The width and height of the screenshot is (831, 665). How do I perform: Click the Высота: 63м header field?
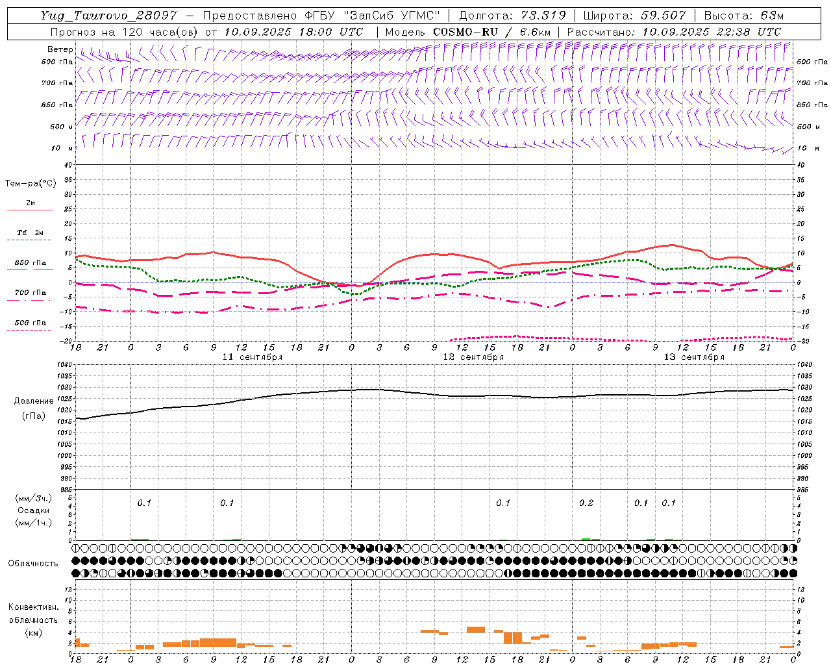743,16
